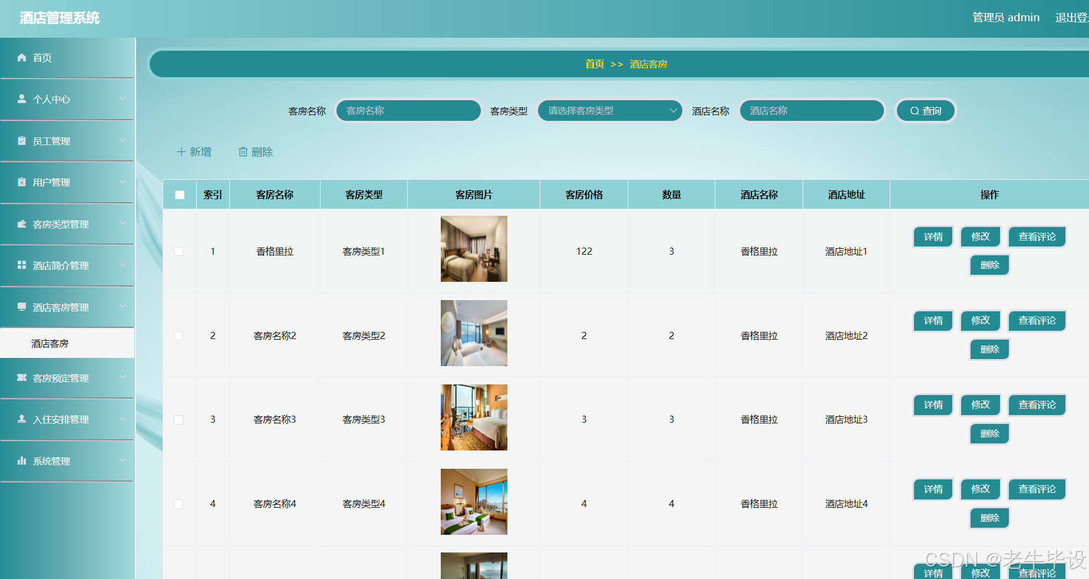Click the icon beside 客房类型管理
Viewport: 1089px width, 579px height.
click(22, 223)
